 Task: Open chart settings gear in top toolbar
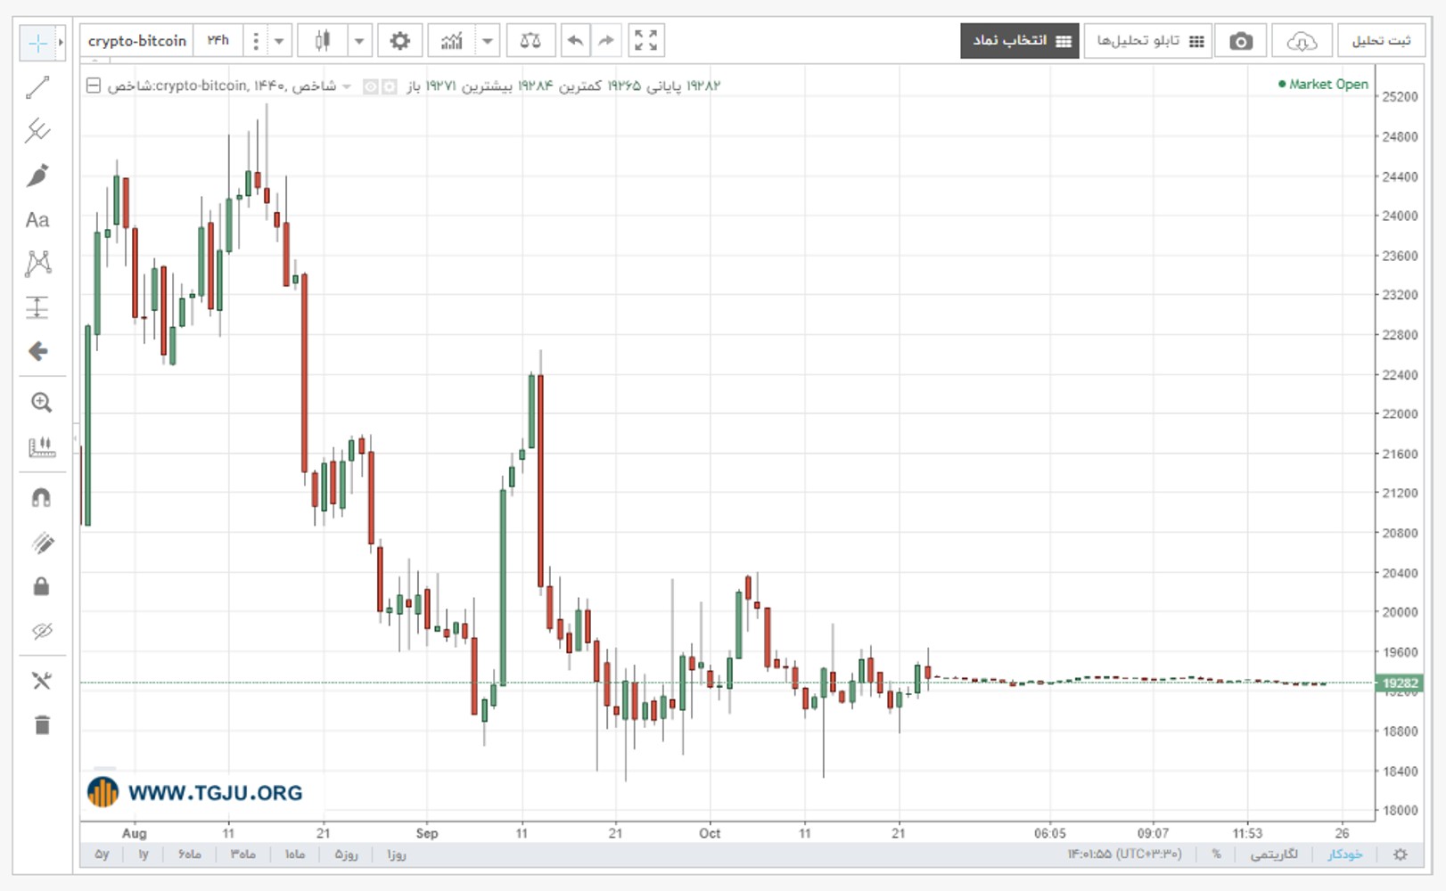pyautogui.click(x=399, y=40)
